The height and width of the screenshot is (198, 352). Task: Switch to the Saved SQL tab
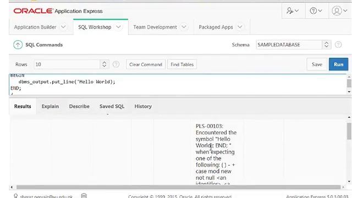(x=112, y=106)
